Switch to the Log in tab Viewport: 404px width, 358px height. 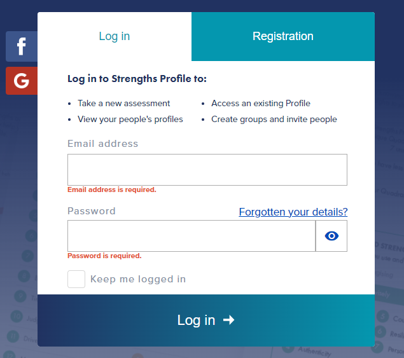click(115, 36)
